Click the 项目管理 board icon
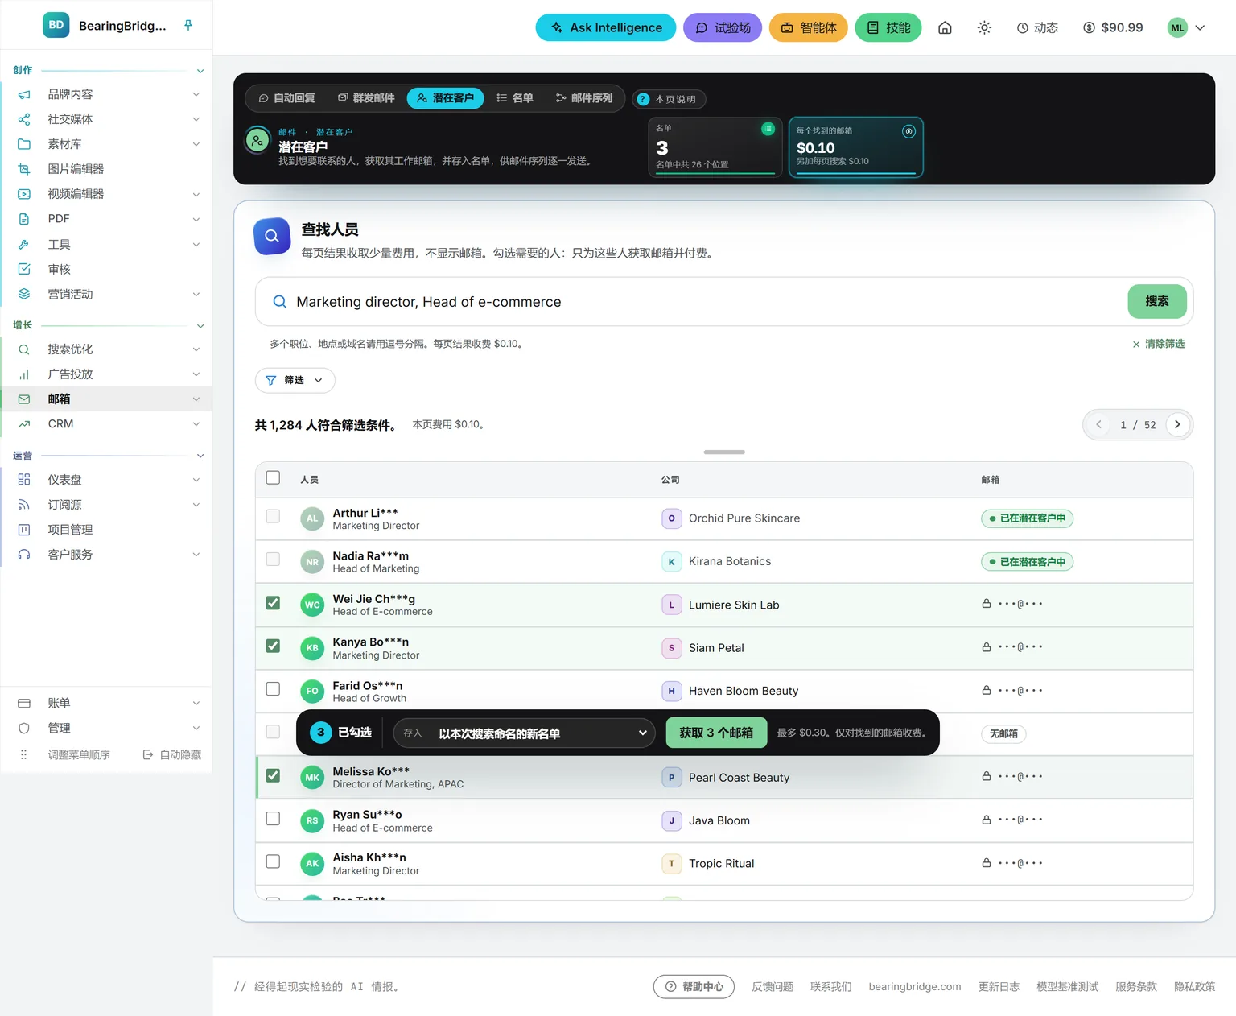This screenshot has height=1016, width=1236. (24, 530)
